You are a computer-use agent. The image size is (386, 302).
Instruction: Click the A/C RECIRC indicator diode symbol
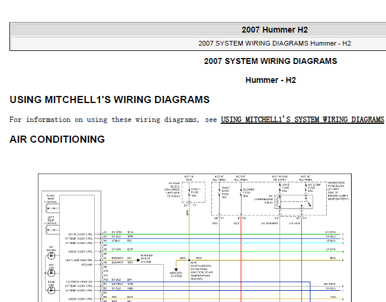(x=51, y=256)
